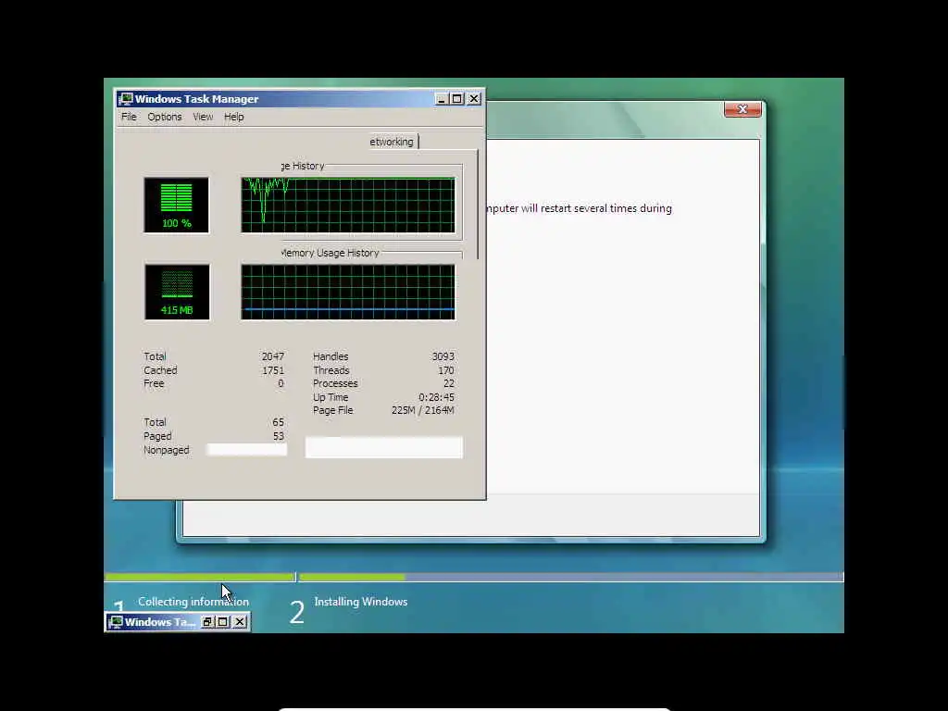Click the Page File value 225M / 2164M
Screen dimensions: 948x711
click(x=422, y=410)
